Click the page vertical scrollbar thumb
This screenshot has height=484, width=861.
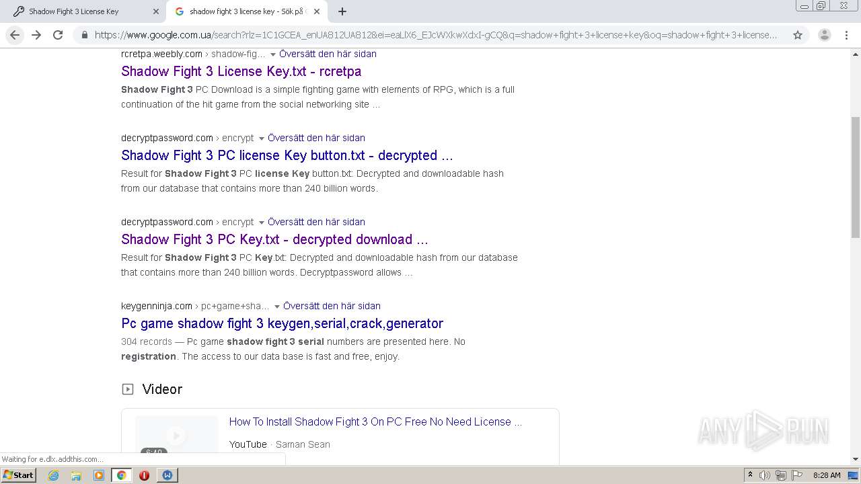(855, 177)
